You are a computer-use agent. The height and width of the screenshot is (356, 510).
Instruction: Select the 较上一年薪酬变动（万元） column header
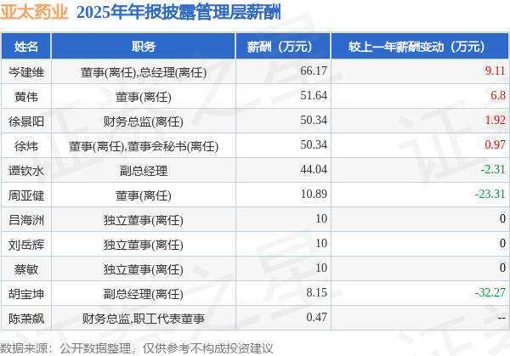(x=420, y=47)
